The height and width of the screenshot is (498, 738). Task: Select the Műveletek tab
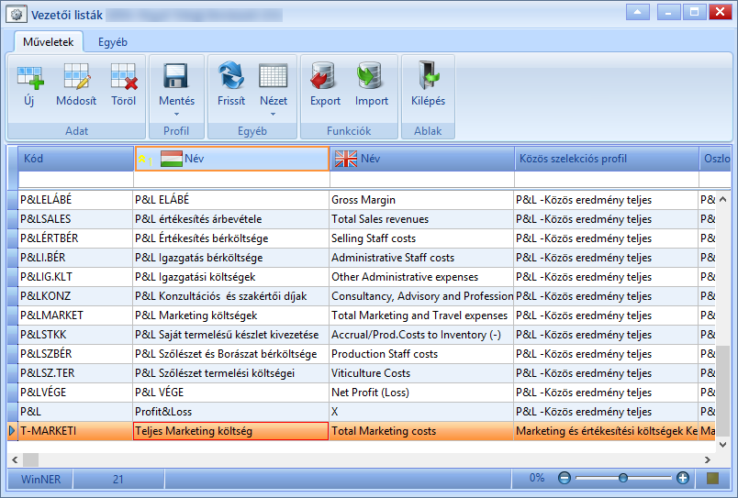click(49, 42)
